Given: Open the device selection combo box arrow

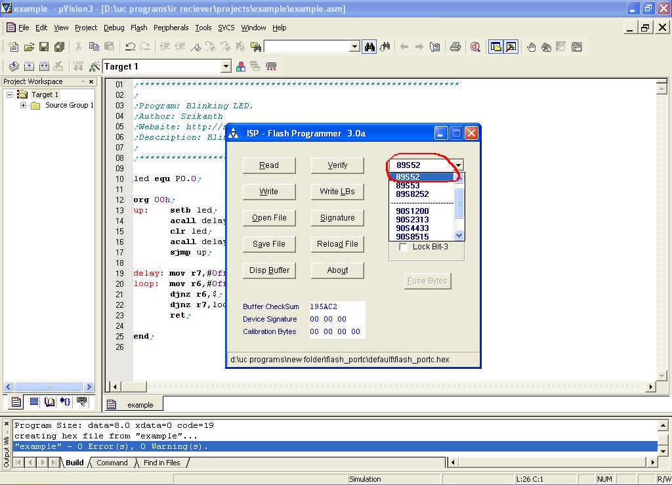Looking at the screenshot, I should 458,165.
